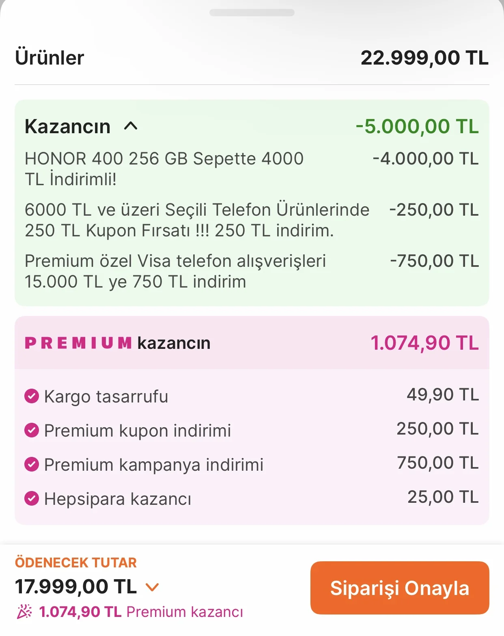Viewport: 504px width, 636px height.
Task: Tap the ÖDENECEK TUTAR label
Action: pyautogui.click(x=76, y=562)
